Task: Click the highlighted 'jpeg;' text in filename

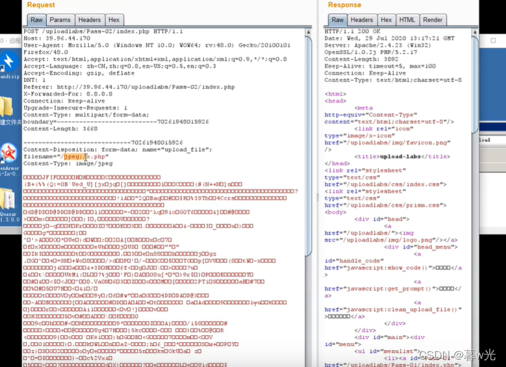Action: point(74,157)
